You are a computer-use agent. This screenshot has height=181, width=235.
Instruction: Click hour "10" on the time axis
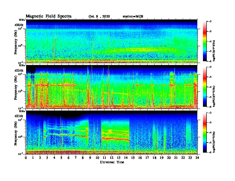click(97, 158)
